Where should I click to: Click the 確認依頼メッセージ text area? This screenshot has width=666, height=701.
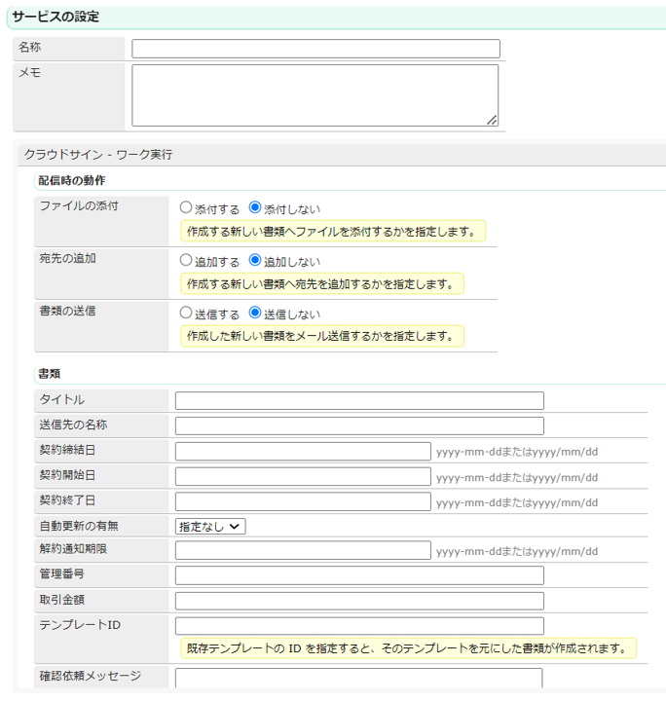coord(359,678)
